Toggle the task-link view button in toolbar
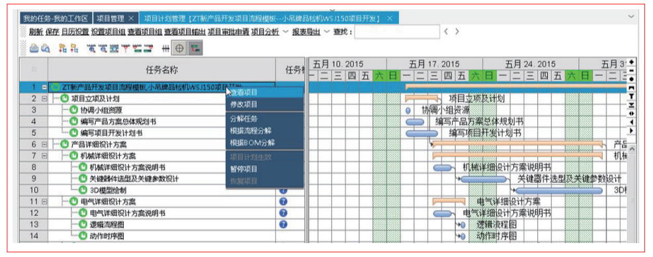The height and width of the screenshot is (257, 653). [x=195, y=48]
